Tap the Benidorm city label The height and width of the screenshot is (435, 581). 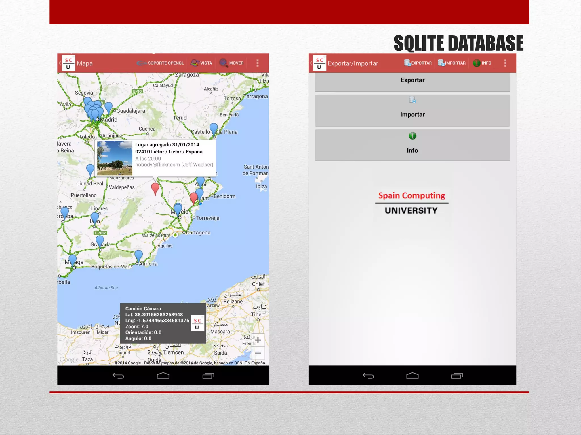[224, 196]
